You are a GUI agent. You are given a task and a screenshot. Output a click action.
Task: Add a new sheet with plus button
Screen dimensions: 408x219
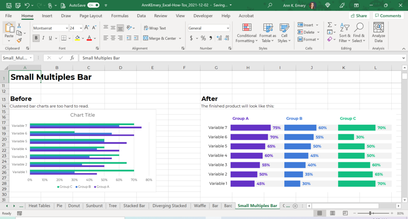[x=295, y=206]
